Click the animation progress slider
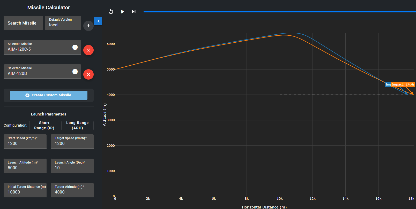 [x=279, y=12]
